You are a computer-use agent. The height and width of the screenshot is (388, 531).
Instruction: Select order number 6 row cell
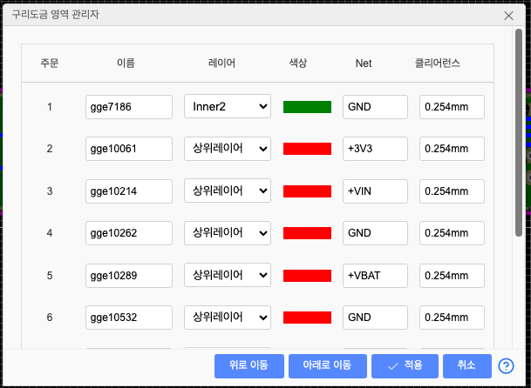[50, 318]
